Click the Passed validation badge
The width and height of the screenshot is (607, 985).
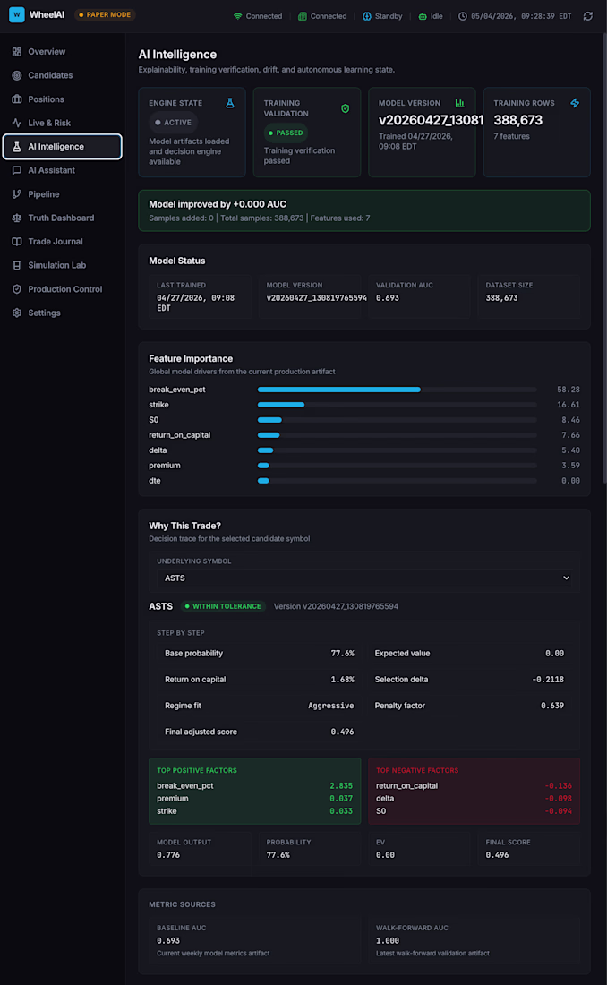pos(286,133)
